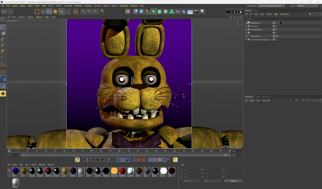Toggle Autokeying red button
322x189 pixels.
coord(139,160)
